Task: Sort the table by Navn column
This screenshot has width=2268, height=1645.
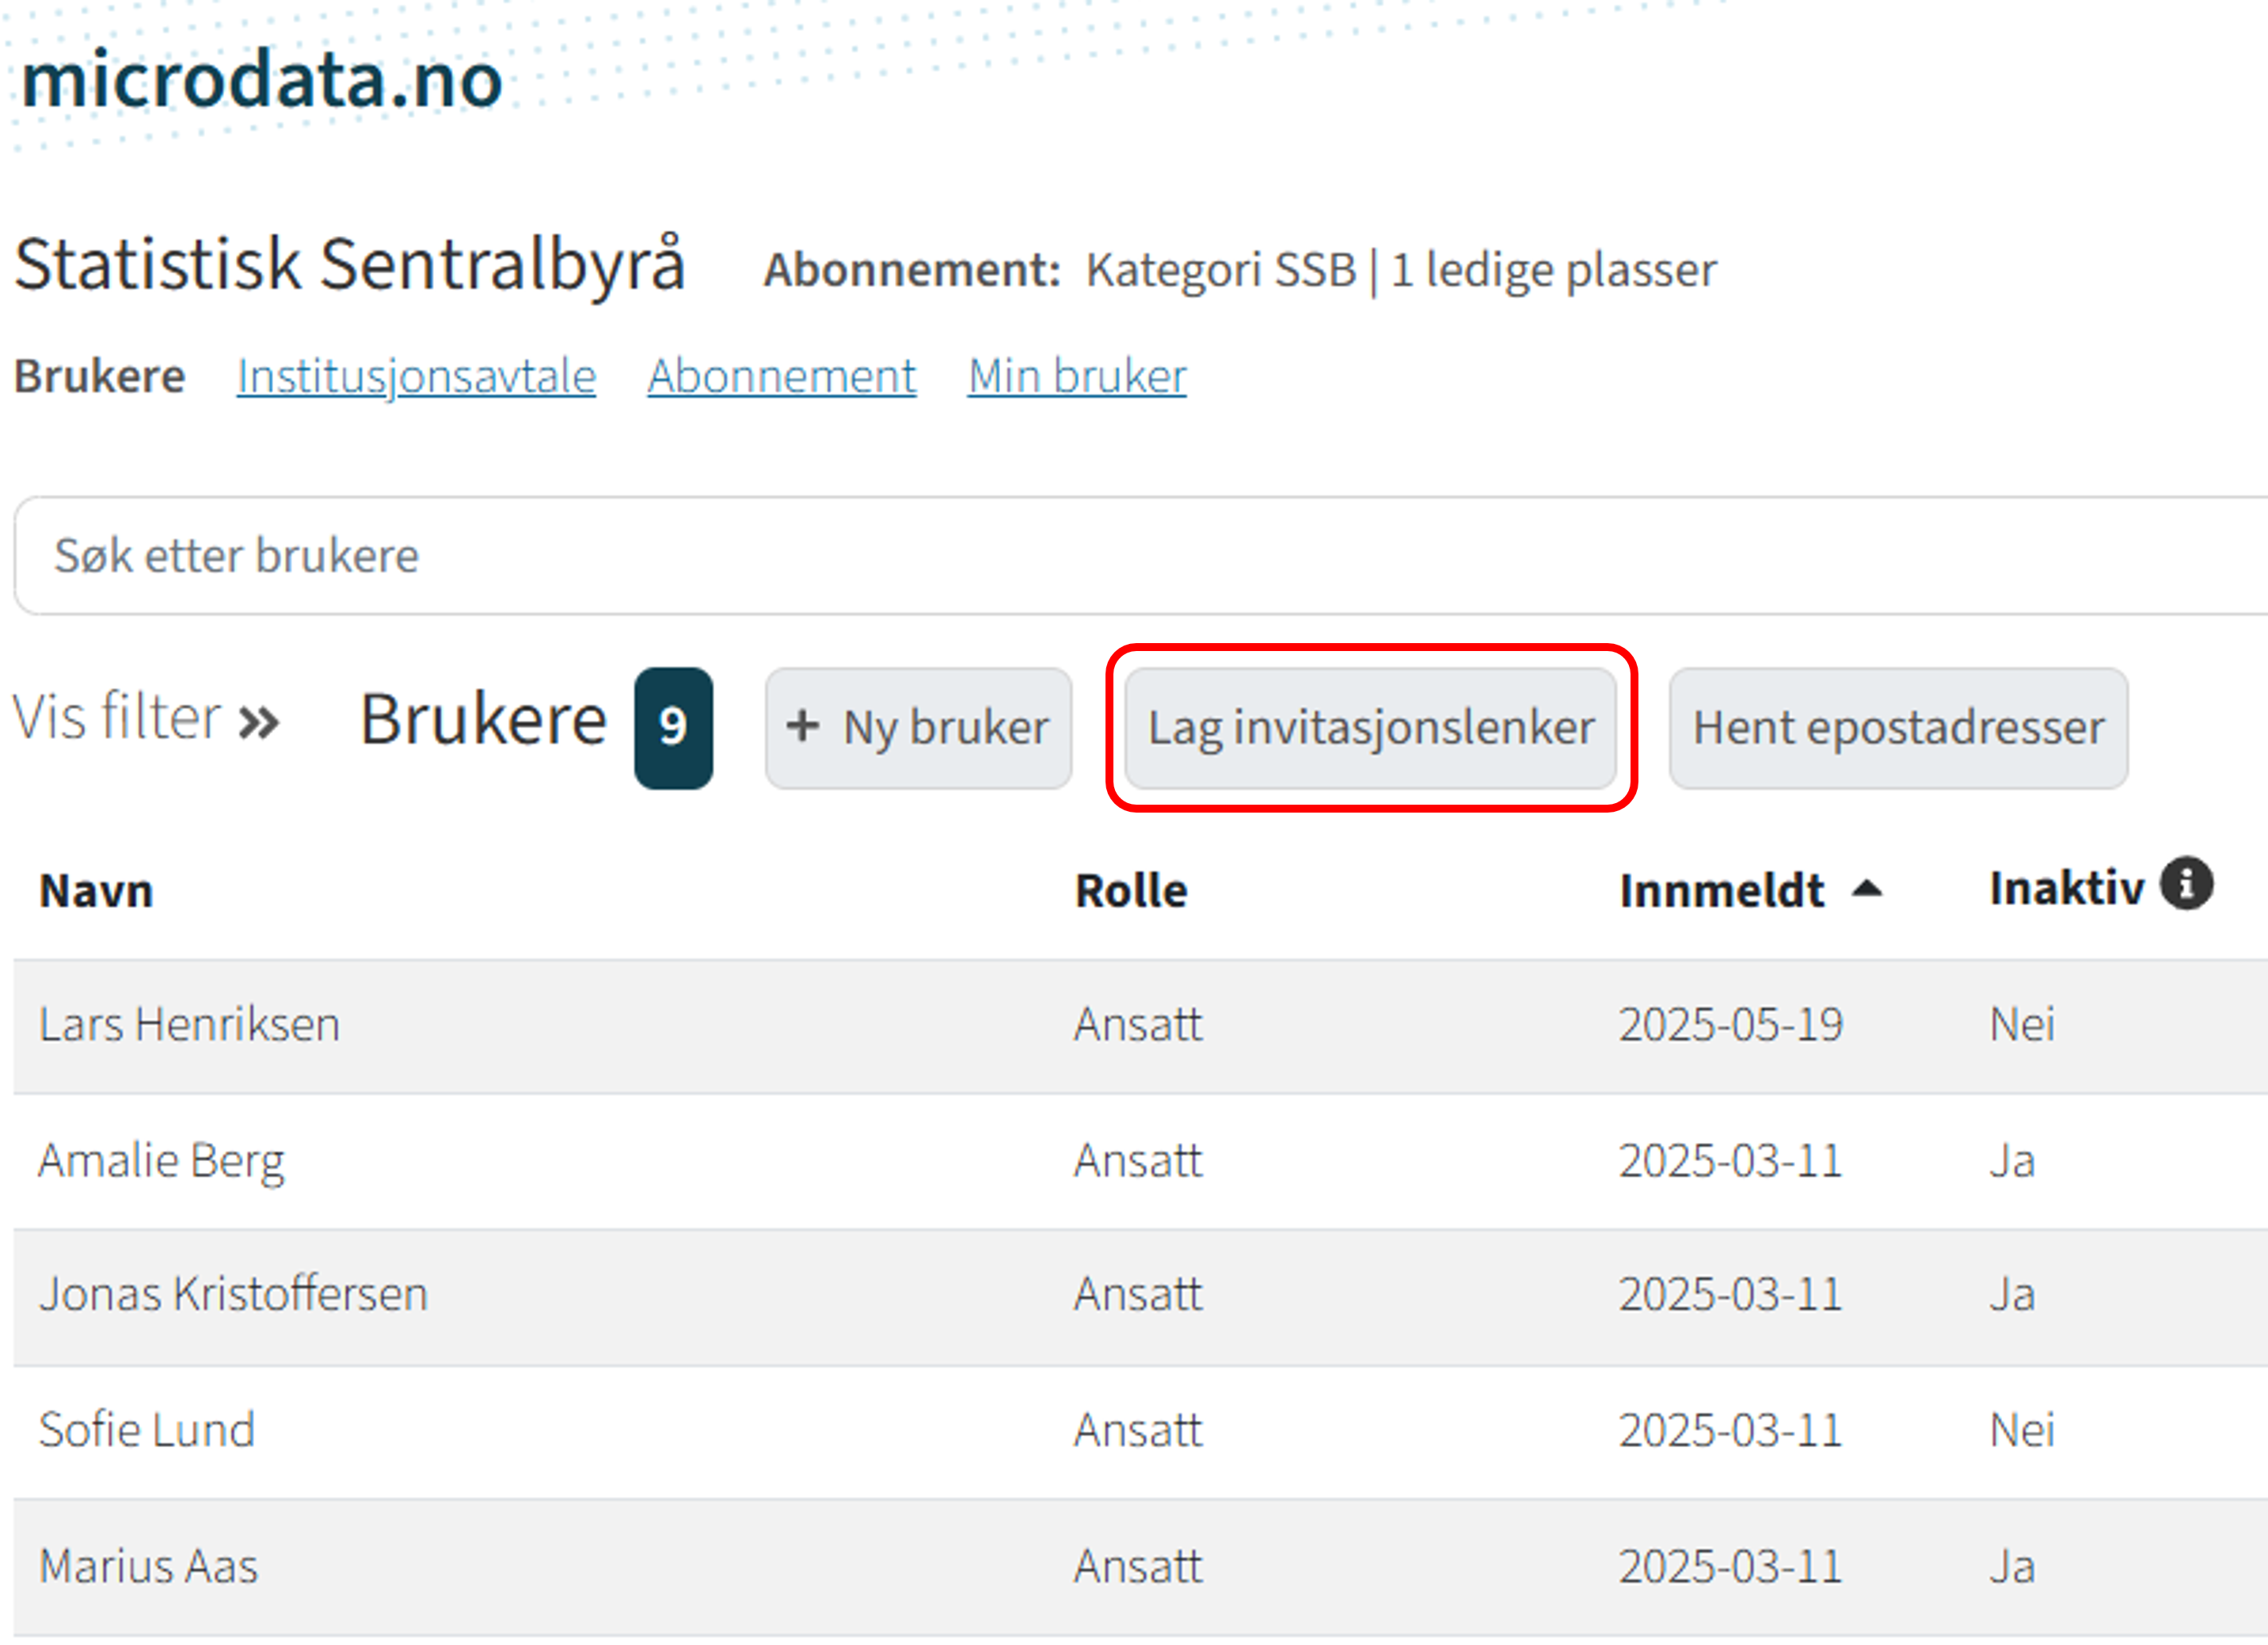Action: click(x=96, y=890)
